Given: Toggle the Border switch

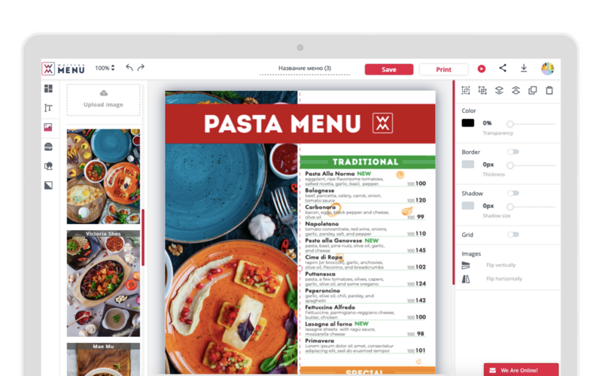Looking at the screenshot, I should tap(513, 152).
